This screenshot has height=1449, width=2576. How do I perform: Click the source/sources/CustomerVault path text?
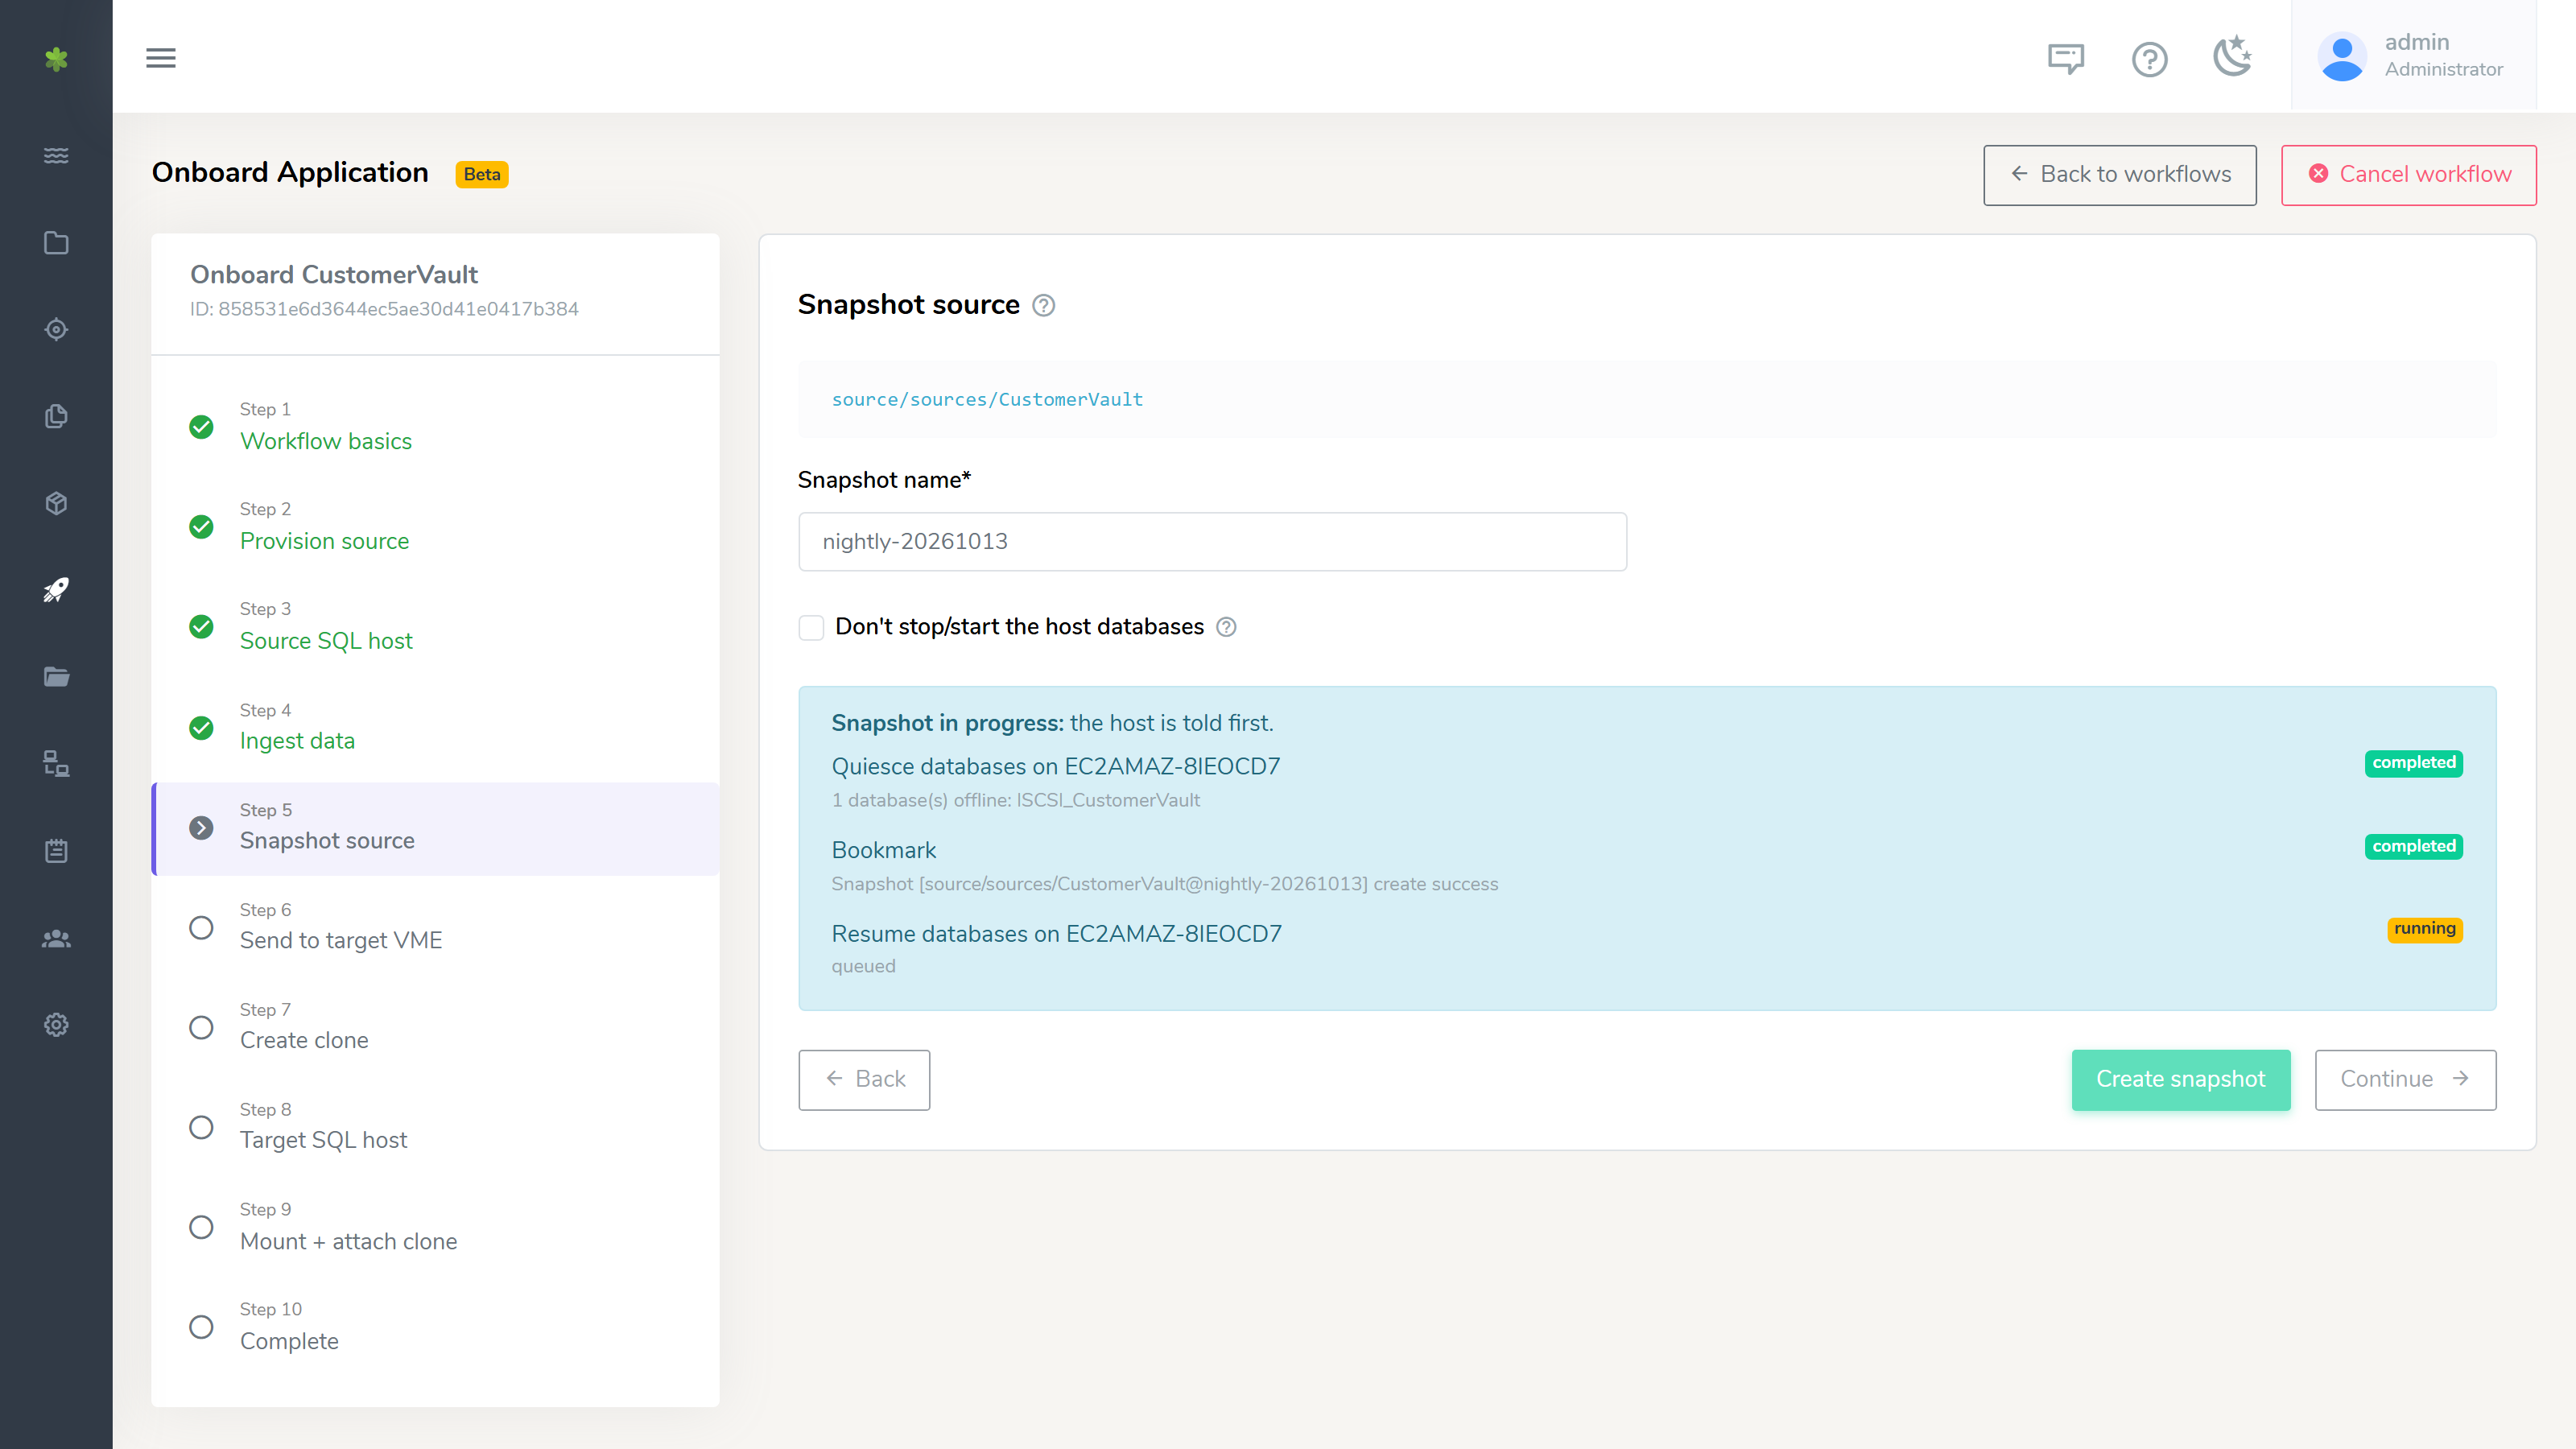pos(987,400)
